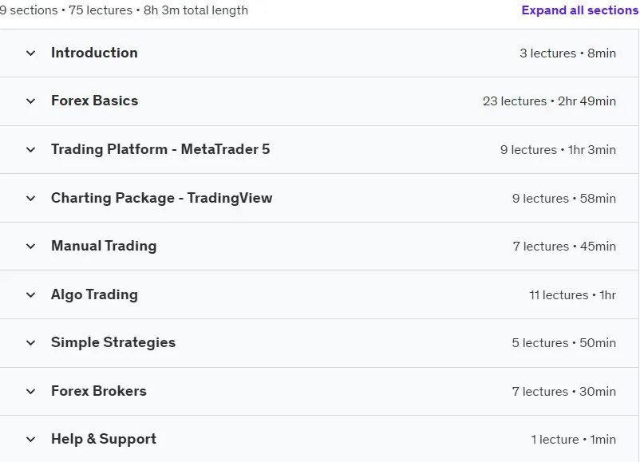This screenshot has height=462, width=640.
Task: Expand the Introduction section chevron
Action: click(30, 53)
